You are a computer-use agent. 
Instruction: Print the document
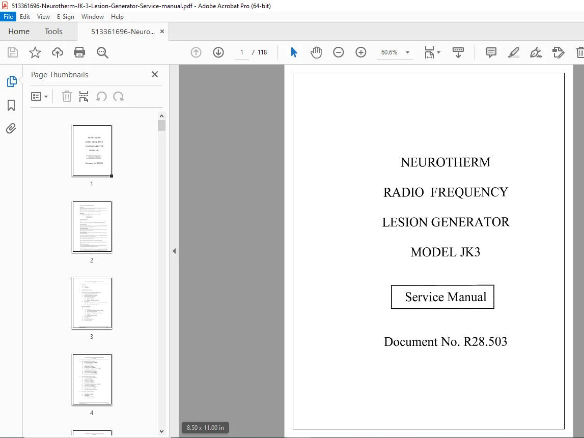point(79,52)
